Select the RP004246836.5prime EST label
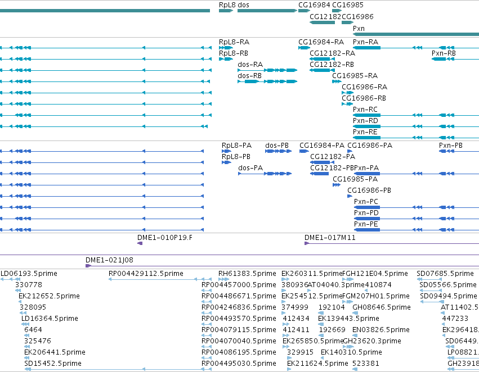 tap(239, 308)
